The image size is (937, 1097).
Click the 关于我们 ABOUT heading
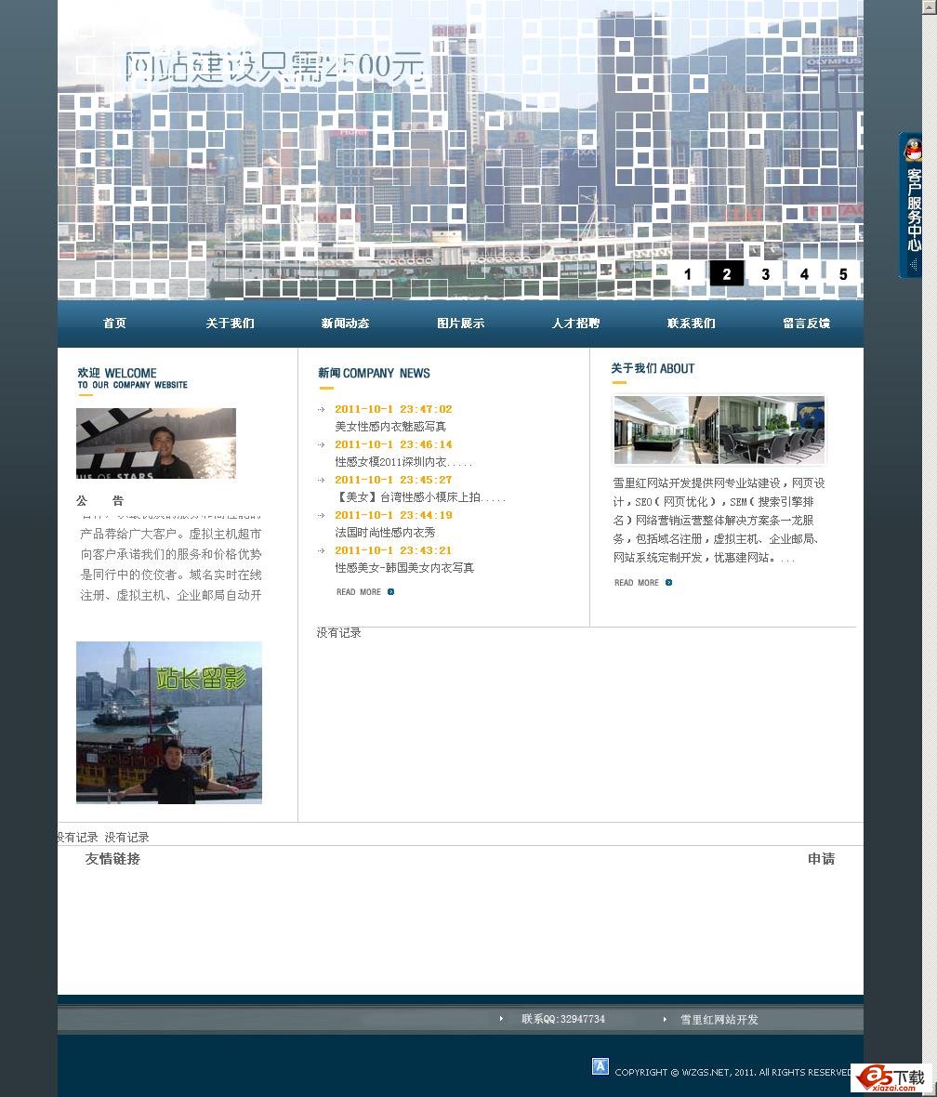tap(653, 369)
